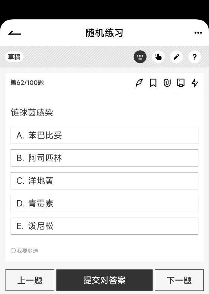Choose answer B. 阿司匹林
209x294 pixels.
(104, 158)
